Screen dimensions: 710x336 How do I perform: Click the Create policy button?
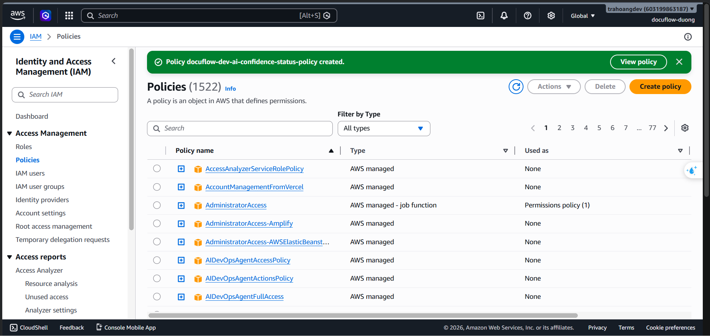660,86
